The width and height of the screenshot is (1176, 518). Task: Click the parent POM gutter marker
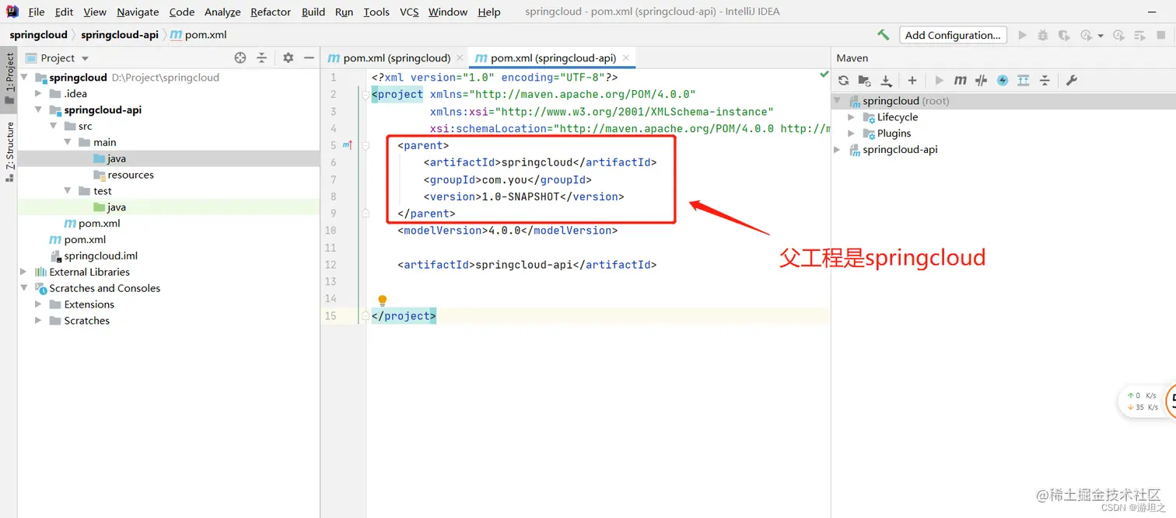point(348,145)
